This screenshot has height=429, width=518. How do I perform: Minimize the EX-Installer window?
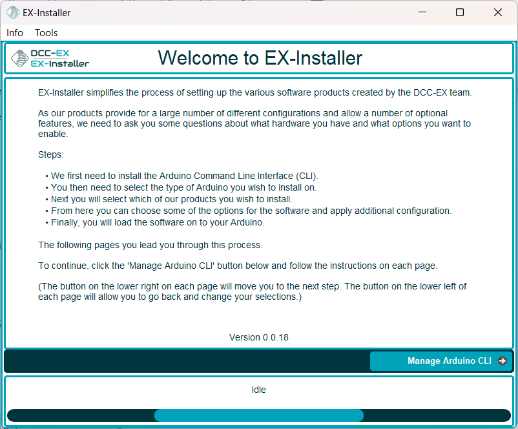(x=422, y=12)
